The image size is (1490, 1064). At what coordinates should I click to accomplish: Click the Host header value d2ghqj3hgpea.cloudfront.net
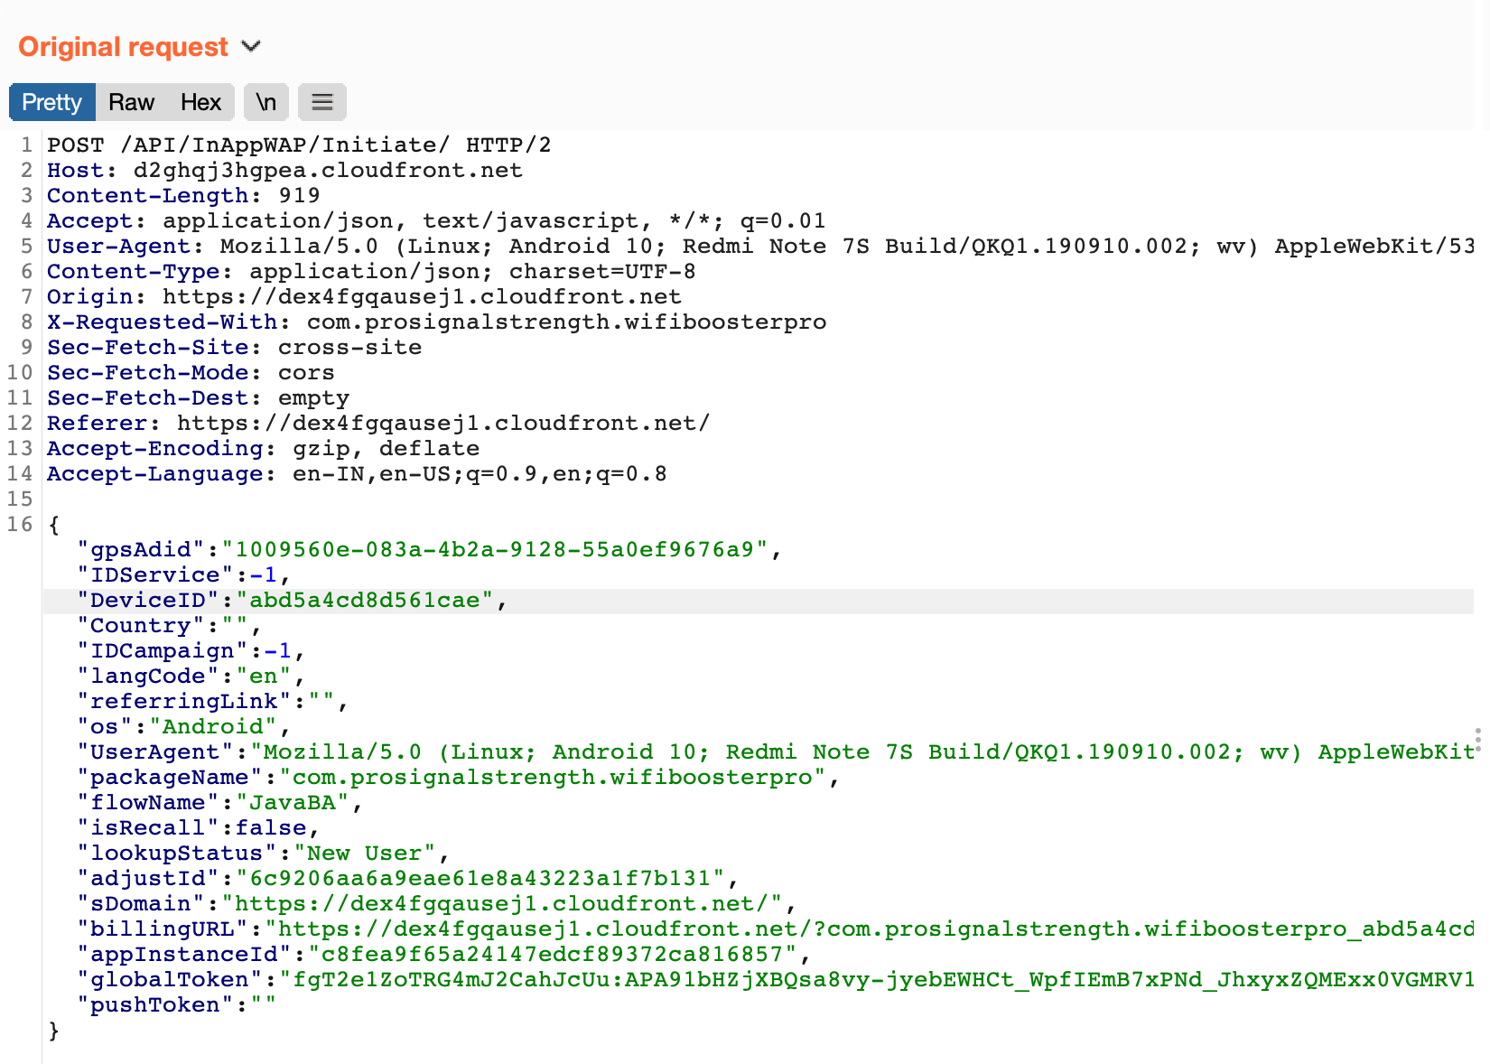(x=327, y=171)
